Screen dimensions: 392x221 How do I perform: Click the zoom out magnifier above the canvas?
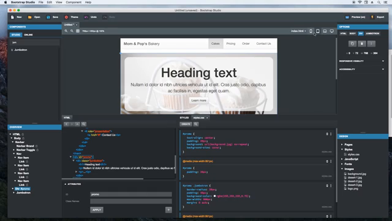(x=72, y=31)
